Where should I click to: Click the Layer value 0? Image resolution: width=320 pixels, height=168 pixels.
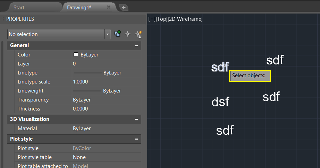point(107,64)
